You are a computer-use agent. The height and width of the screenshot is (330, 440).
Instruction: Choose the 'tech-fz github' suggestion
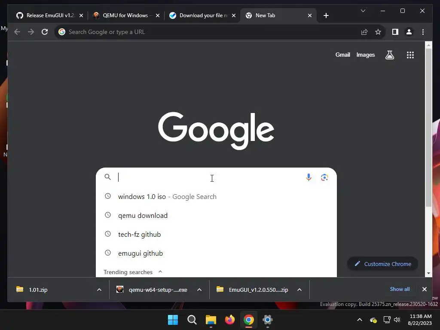click(216, 234)
